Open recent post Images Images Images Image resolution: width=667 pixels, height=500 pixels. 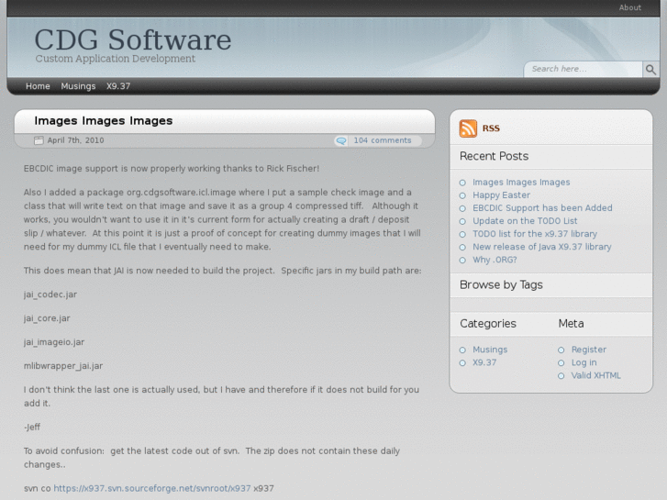pos(521,183)
